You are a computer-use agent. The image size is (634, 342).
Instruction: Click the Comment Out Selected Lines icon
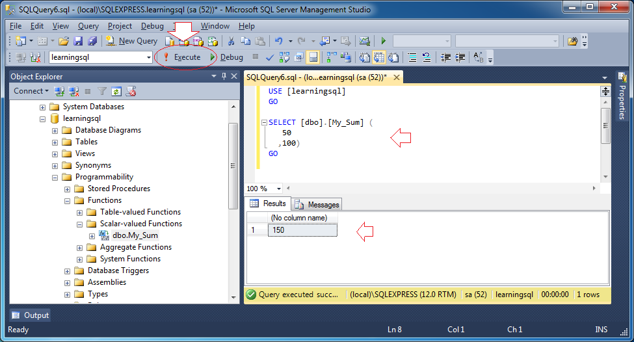coord(412,58)
